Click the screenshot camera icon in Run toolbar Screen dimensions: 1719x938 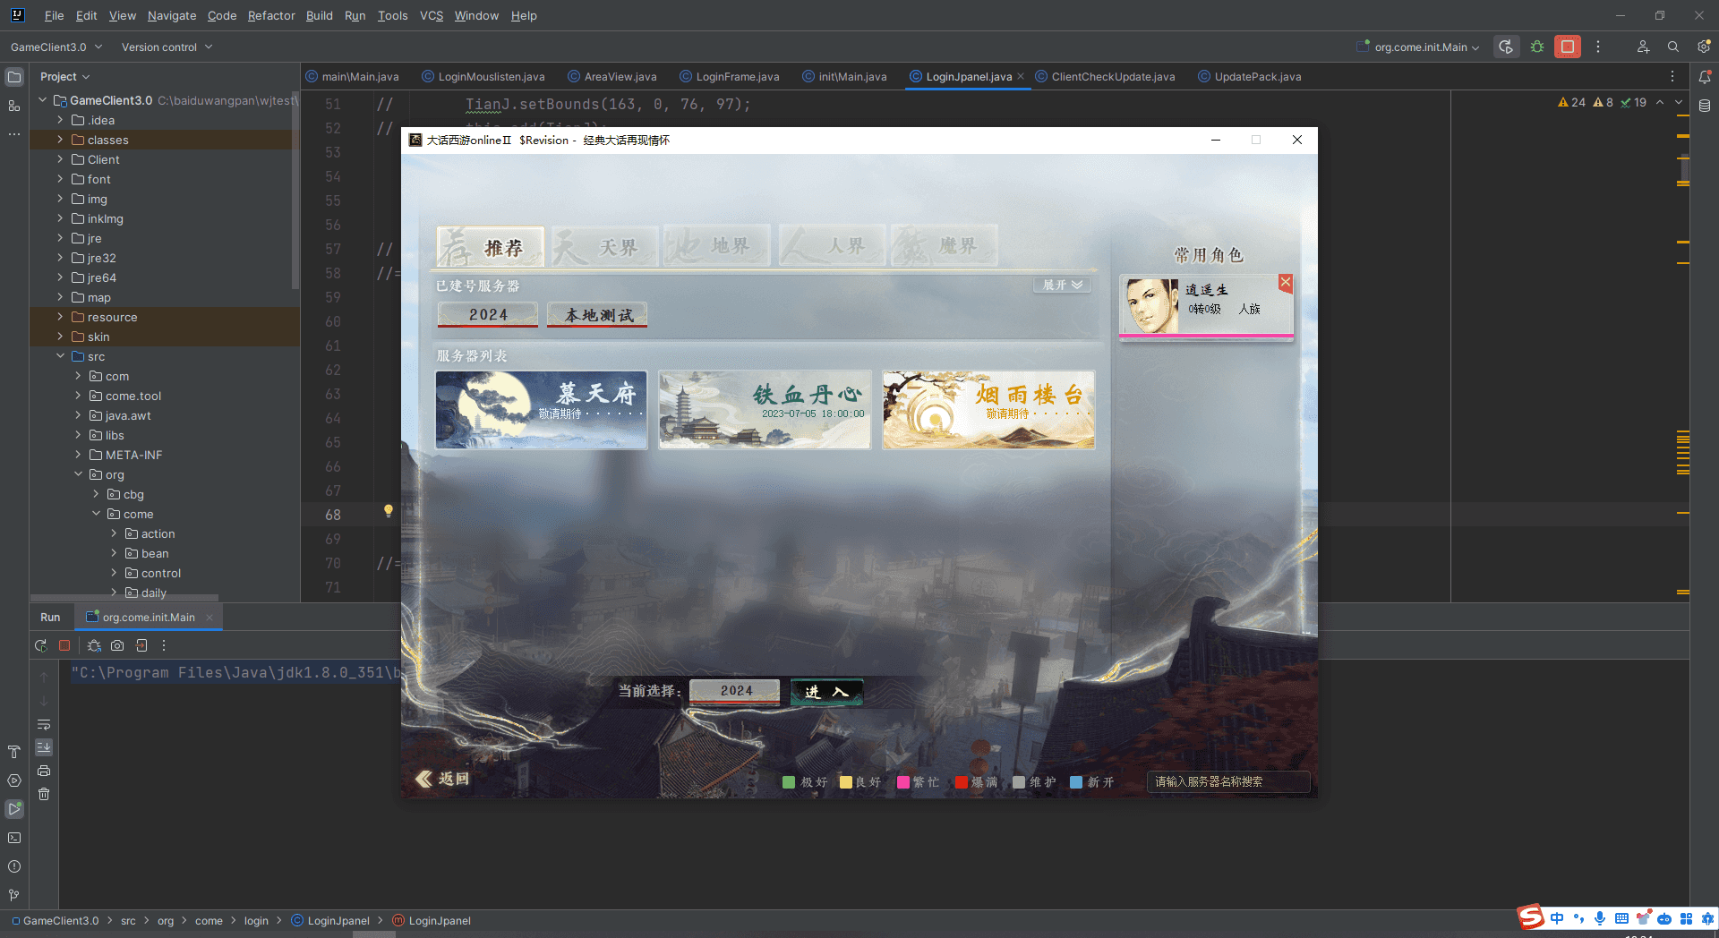[117, 645]
